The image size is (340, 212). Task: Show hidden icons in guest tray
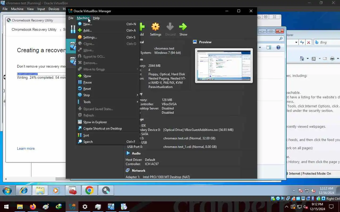click(x=294, y=191)
